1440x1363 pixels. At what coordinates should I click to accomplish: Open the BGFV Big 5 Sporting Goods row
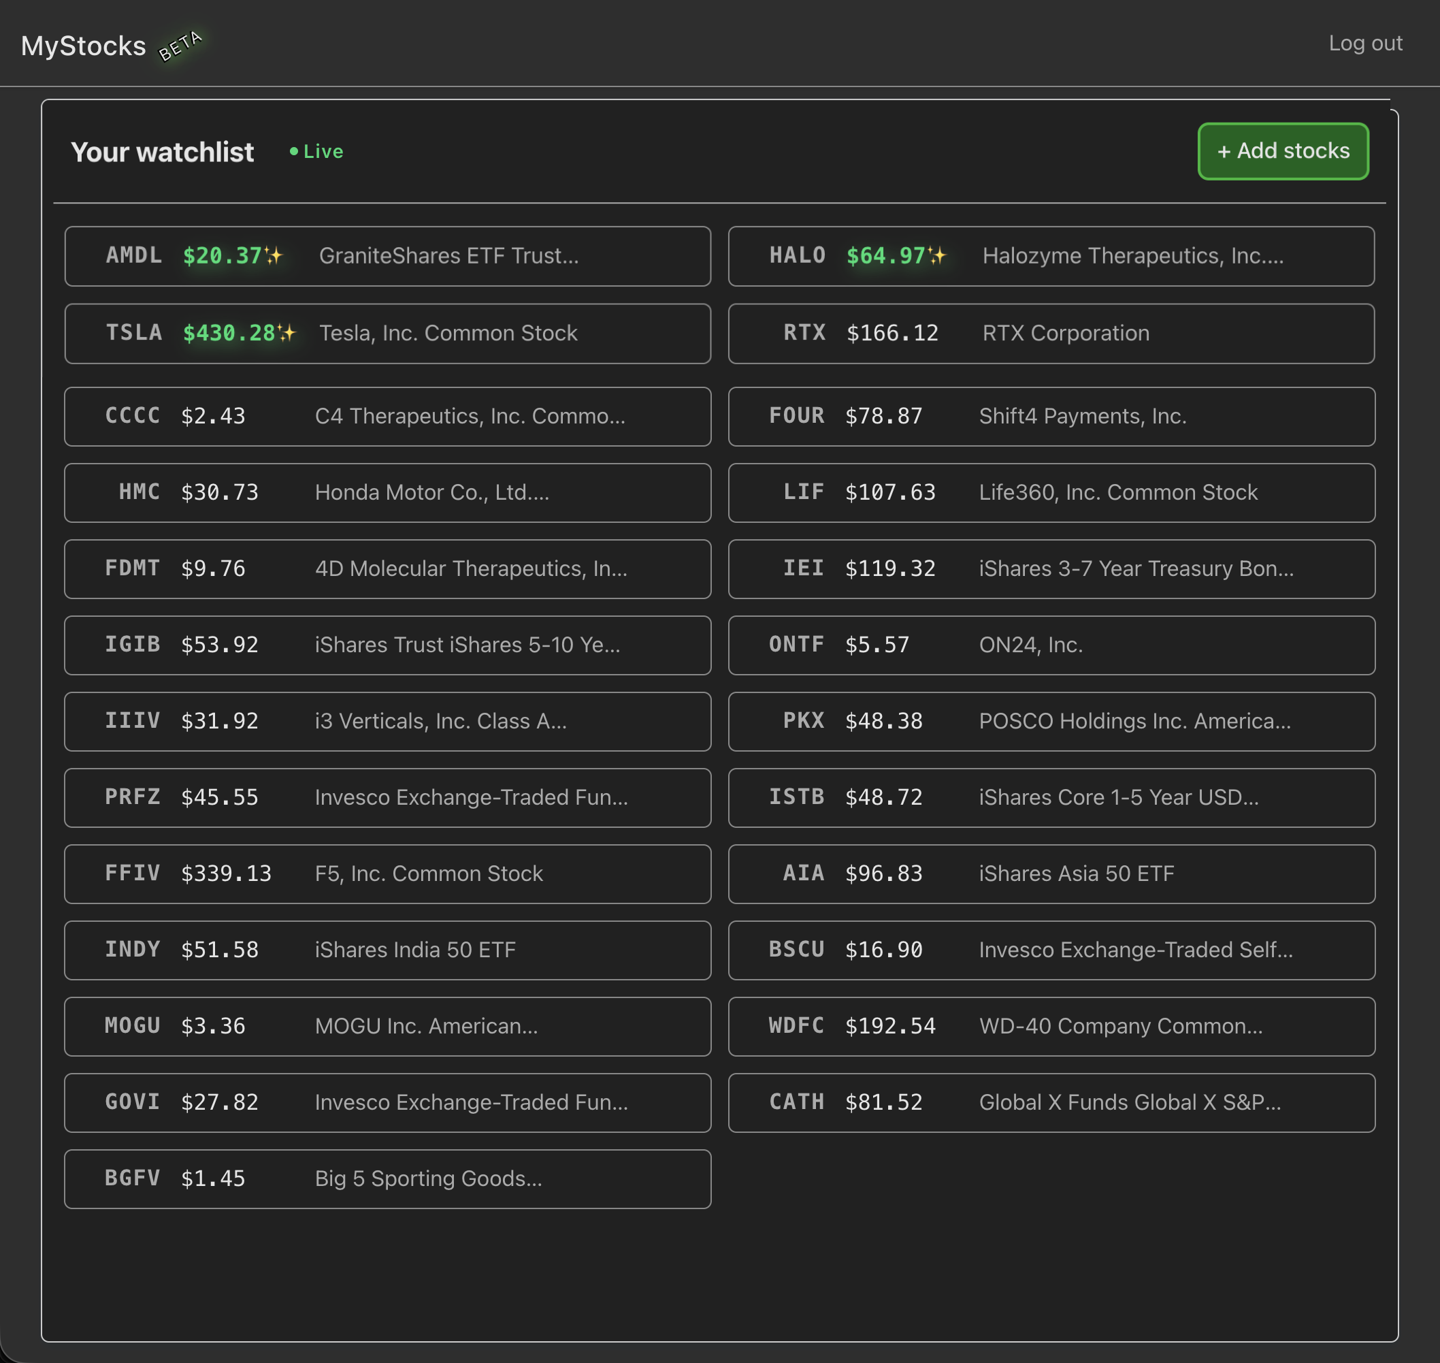[x=388, y=1179]
